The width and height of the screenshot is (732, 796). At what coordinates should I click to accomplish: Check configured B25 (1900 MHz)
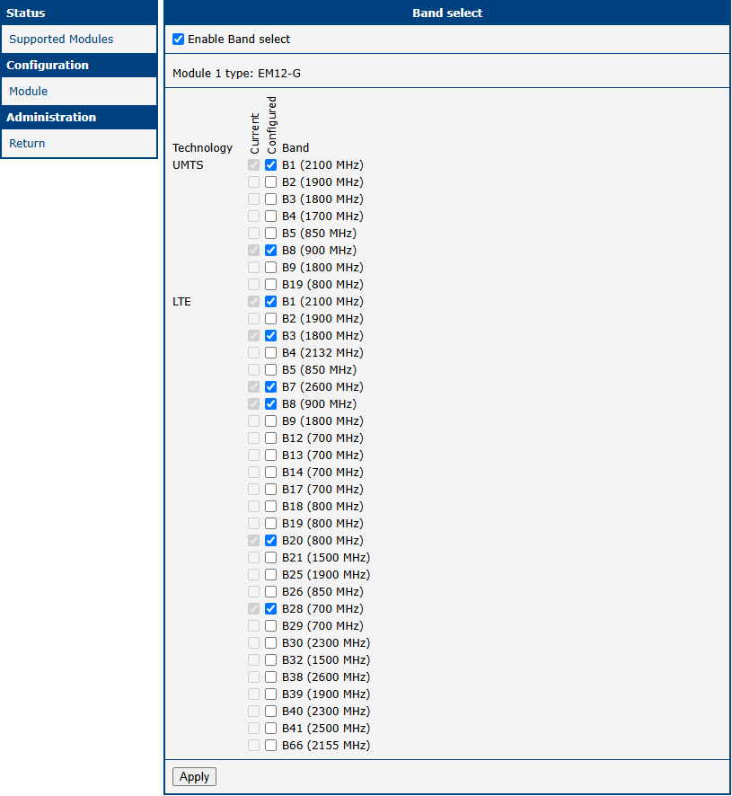coord(271,575)
